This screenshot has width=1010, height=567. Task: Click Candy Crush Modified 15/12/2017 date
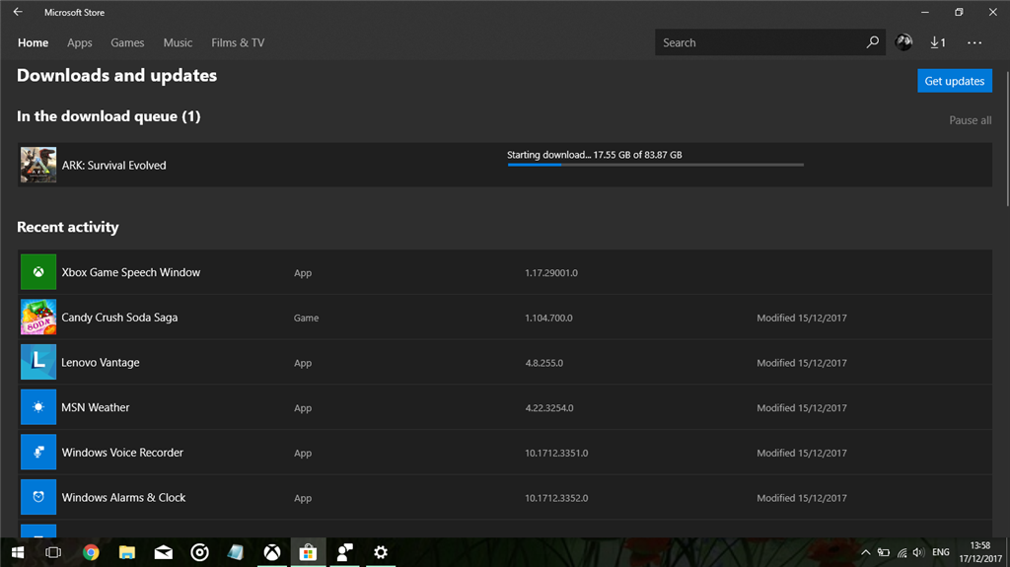802,319
